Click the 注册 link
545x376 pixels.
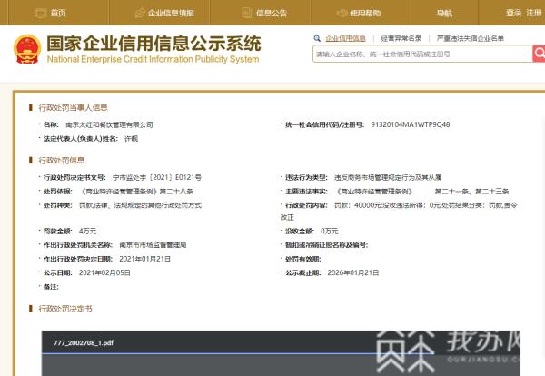pyautogui.click(x=534, y=13)
